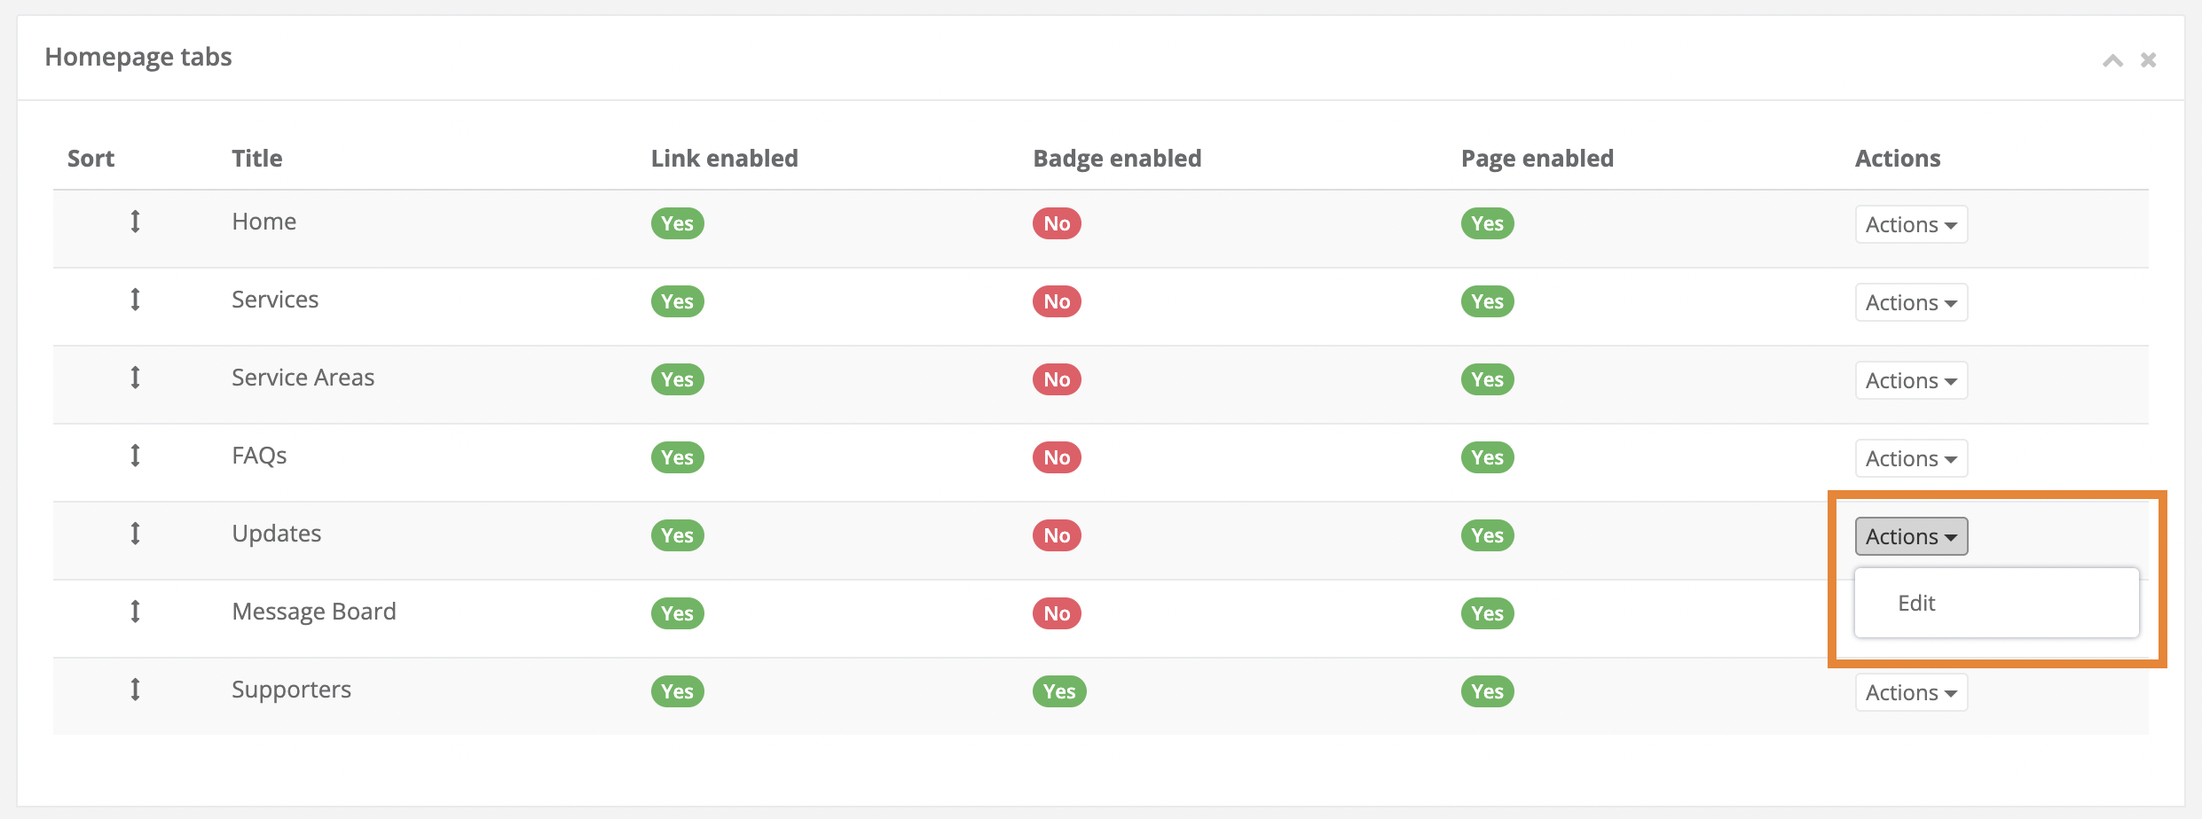Select Edit from the Updates actions menu
Image resolution: width=2202 pixels, height=819 pixels.
[x=1916, y=603]
